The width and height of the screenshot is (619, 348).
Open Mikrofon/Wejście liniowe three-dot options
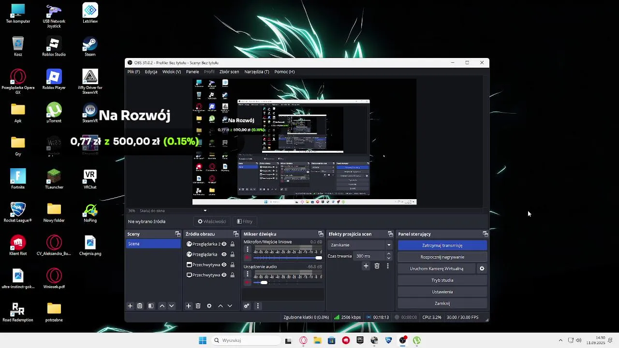coord(248,249)
